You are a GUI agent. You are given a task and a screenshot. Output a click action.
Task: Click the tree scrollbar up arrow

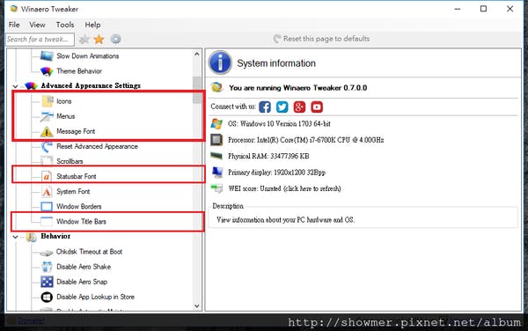(x=197, y=54)
